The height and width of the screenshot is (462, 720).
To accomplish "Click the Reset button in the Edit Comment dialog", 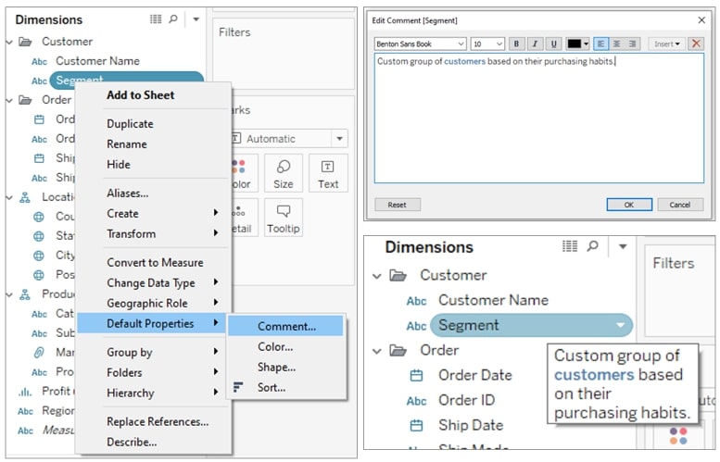I will [398, 205].
